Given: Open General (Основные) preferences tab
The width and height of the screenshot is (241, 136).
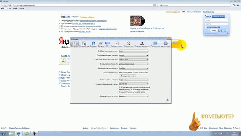Looking at the screenshot, I should pos(75,44).
